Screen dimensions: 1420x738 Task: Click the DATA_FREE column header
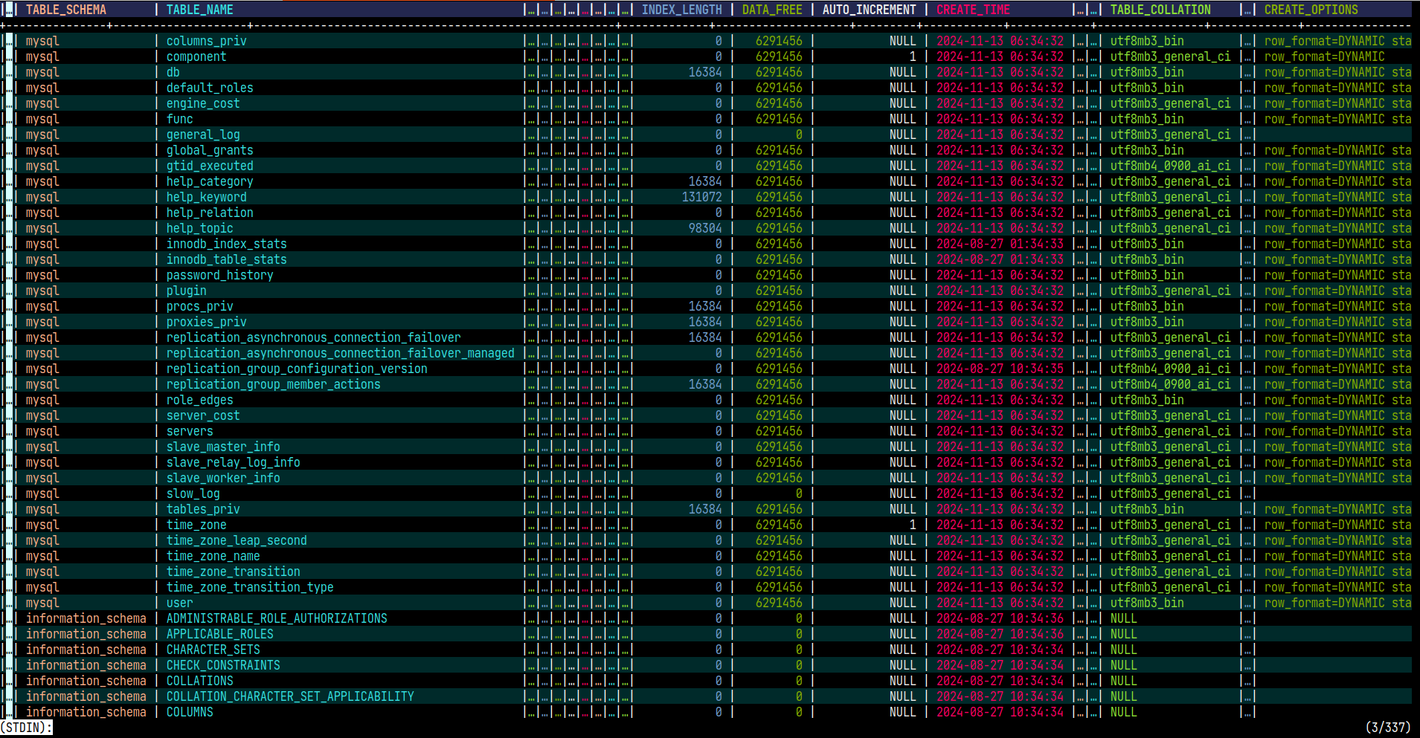click(772, 10)
